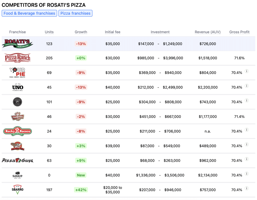
Task: Click the $962,000 revenue value
Action: coord(208,161)
